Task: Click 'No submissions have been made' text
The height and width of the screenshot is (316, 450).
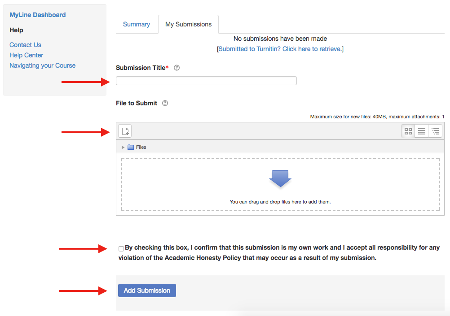Action: (x=280, y=39)
